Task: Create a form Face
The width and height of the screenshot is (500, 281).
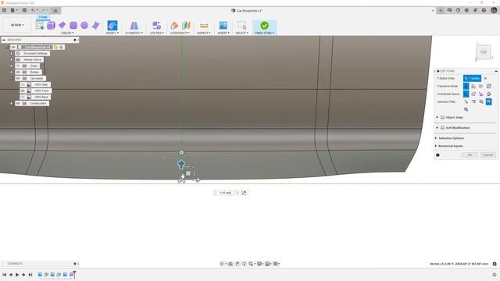Action: [x=95, y=26]
